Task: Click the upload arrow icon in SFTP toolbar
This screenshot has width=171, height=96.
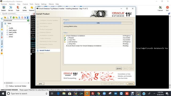Action: (11, 17)
